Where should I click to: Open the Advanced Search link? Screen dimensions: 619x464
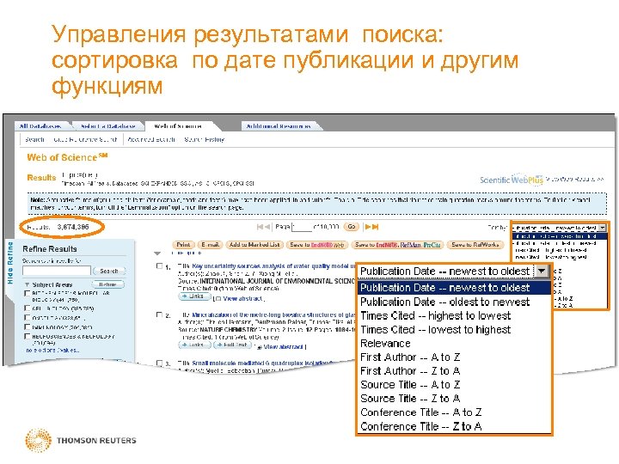(151, 140)
